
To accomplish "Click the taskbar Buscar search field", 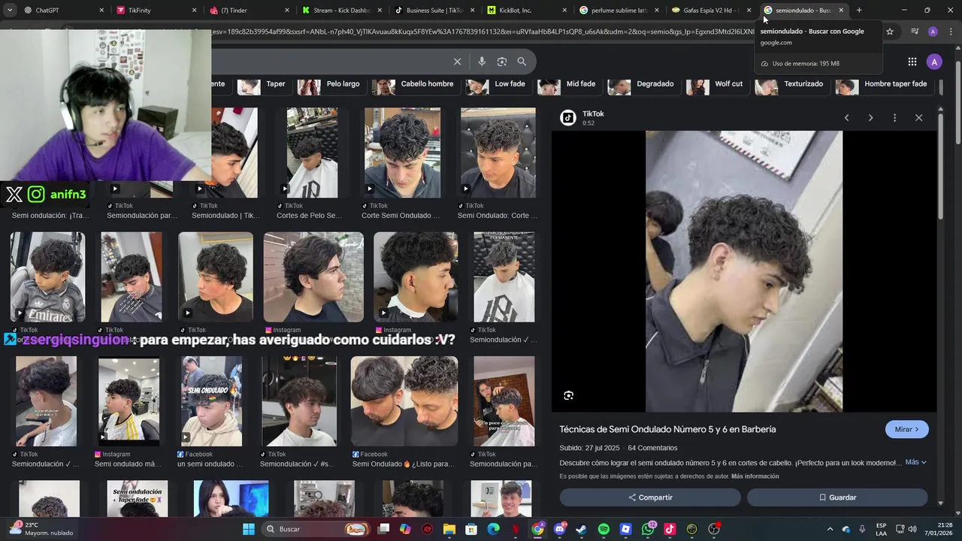I will pos(316,529).
